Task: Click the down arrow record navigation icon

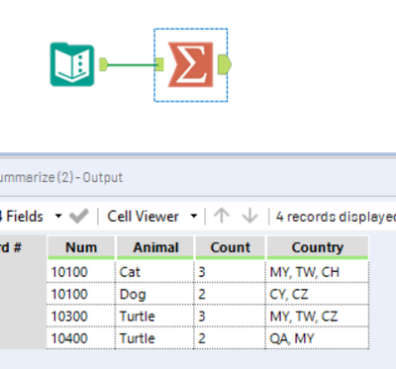Action: click(x=249, y=216)
